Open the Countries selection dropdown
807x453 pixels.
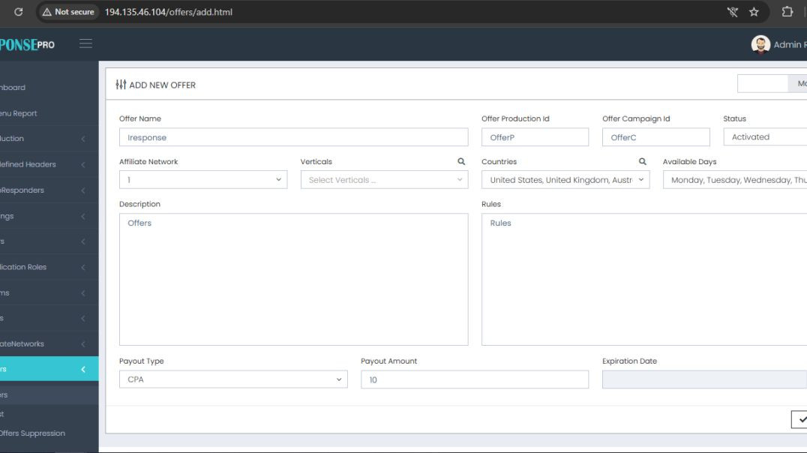[565, 179]
